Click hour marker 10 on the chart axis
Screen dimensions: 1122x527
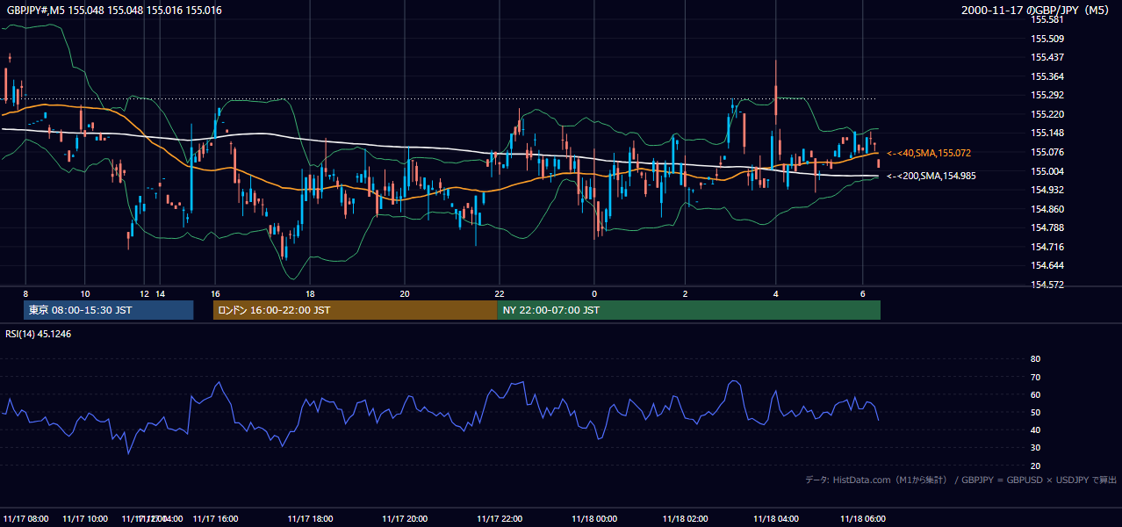coord(84,293)
